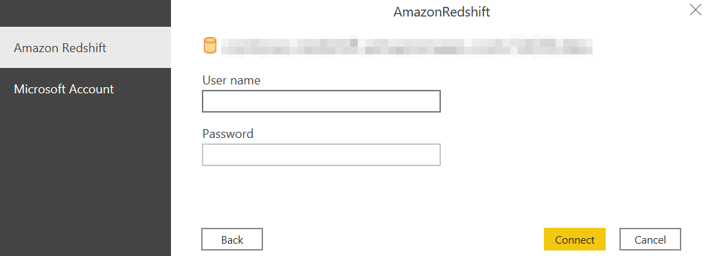Click the orange database cylinder icon
This screenshot has height=256, width=708.
pos(210,46)
